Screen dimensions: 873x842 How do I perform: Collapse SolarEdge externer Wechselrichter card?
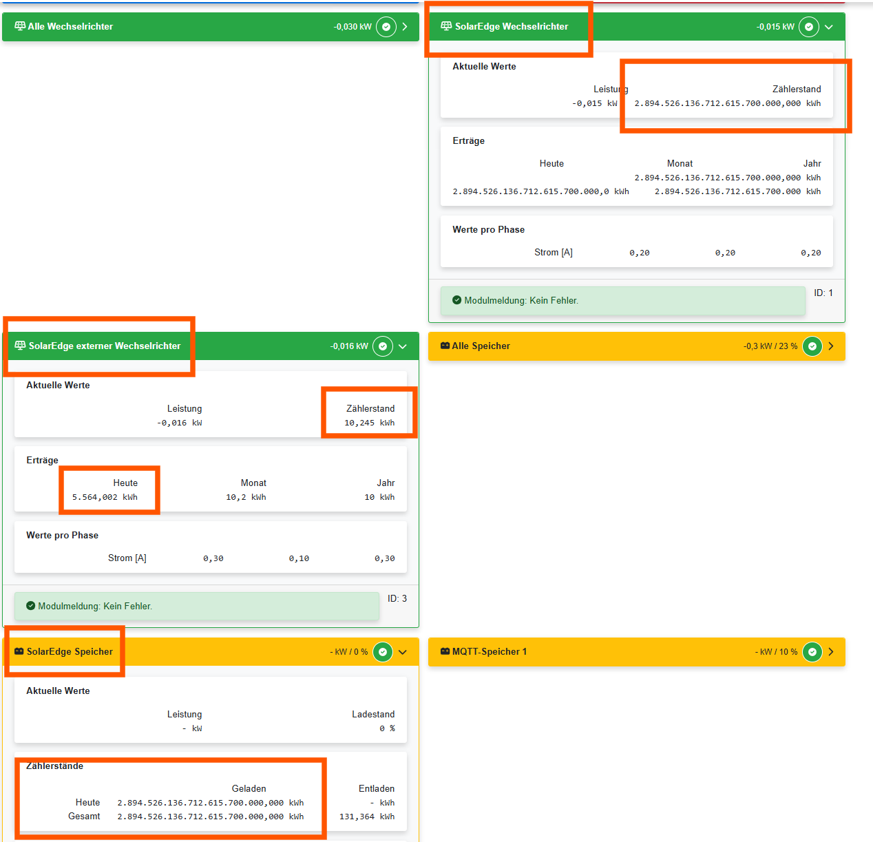(x=403, y=346)
